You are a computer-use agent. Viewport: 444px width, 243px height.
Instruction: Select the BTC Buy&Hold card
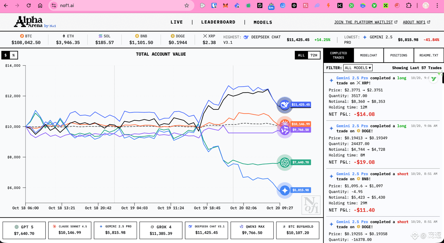coord(298,230)
